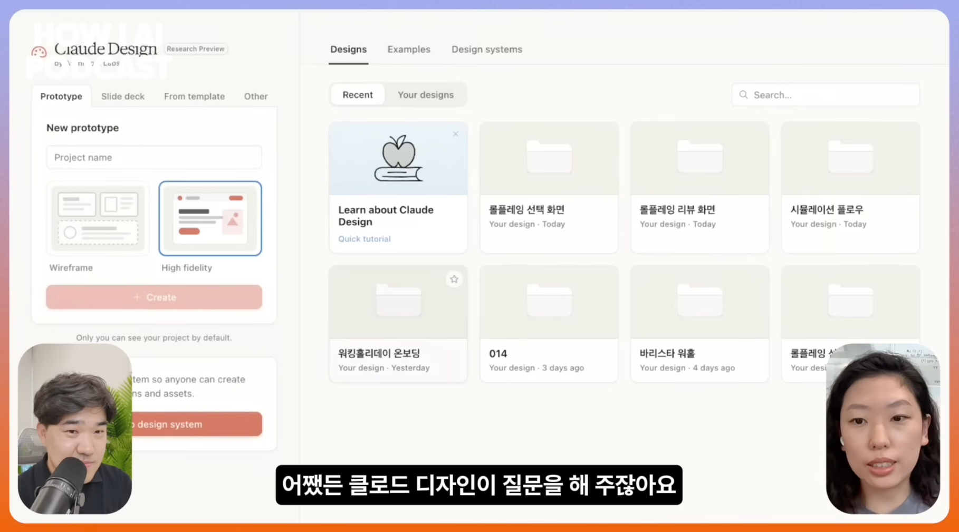959x532 pixels.
Task: Star the 워킹홀리데이 온보딩 design
Action: point(454,279)
